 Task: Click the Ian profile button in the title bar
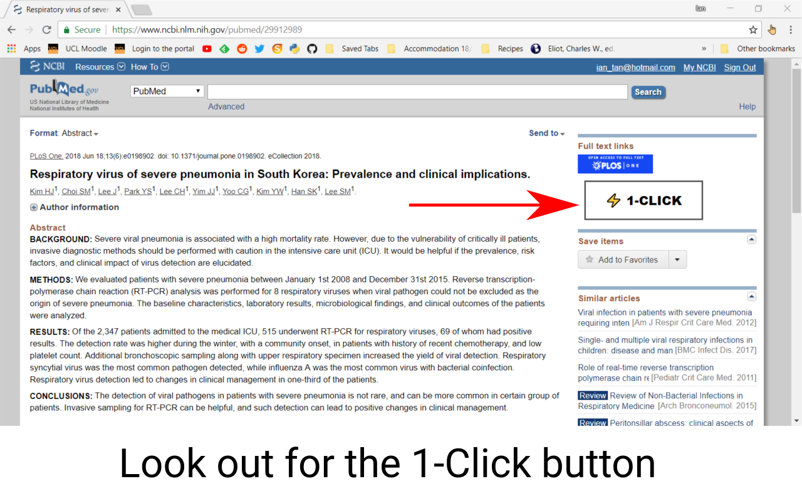coord(700,9)
